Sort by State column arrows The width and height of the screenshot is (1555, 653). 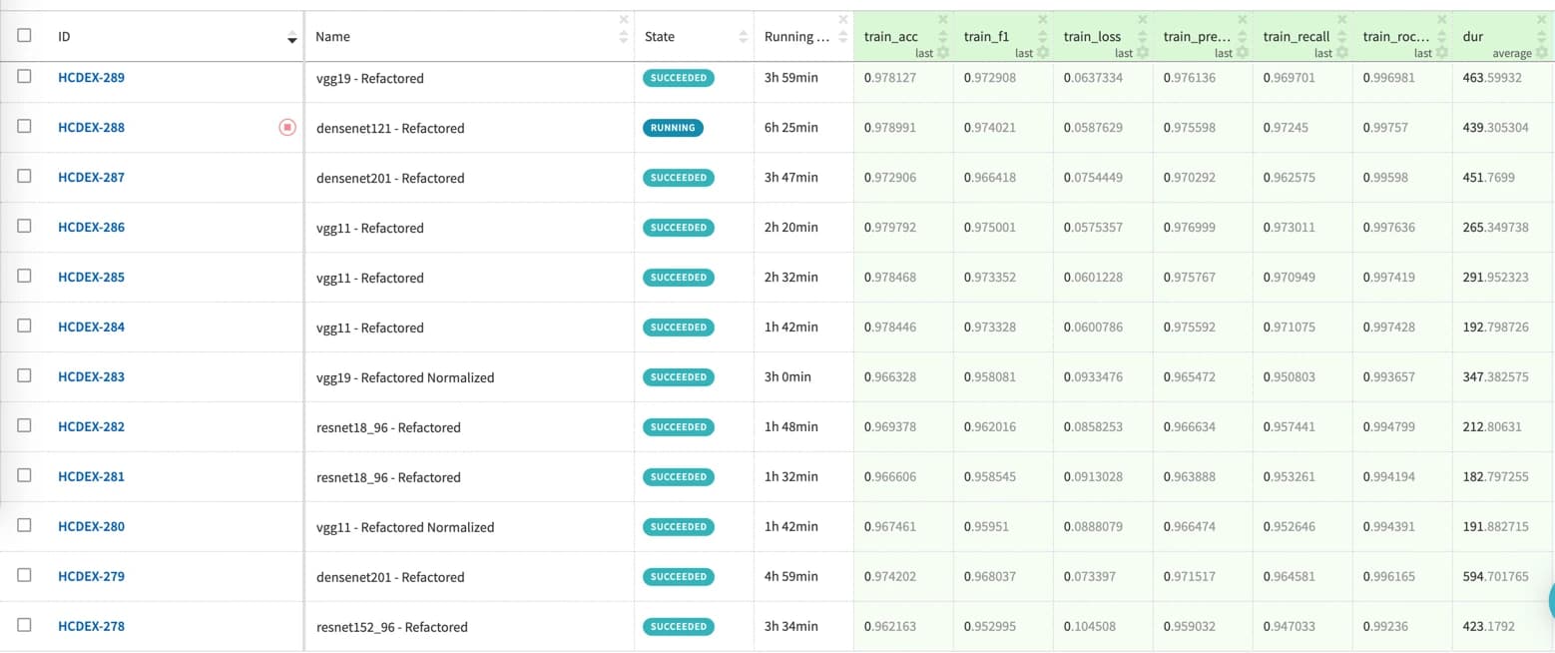click(x=744, y=37)
